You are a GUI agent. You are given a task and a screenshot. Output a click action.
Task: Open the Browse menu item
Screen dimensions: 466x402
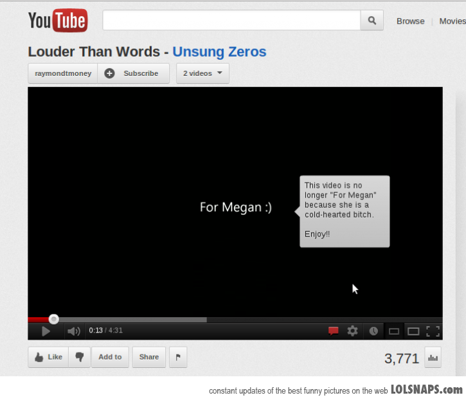[410, 21]
